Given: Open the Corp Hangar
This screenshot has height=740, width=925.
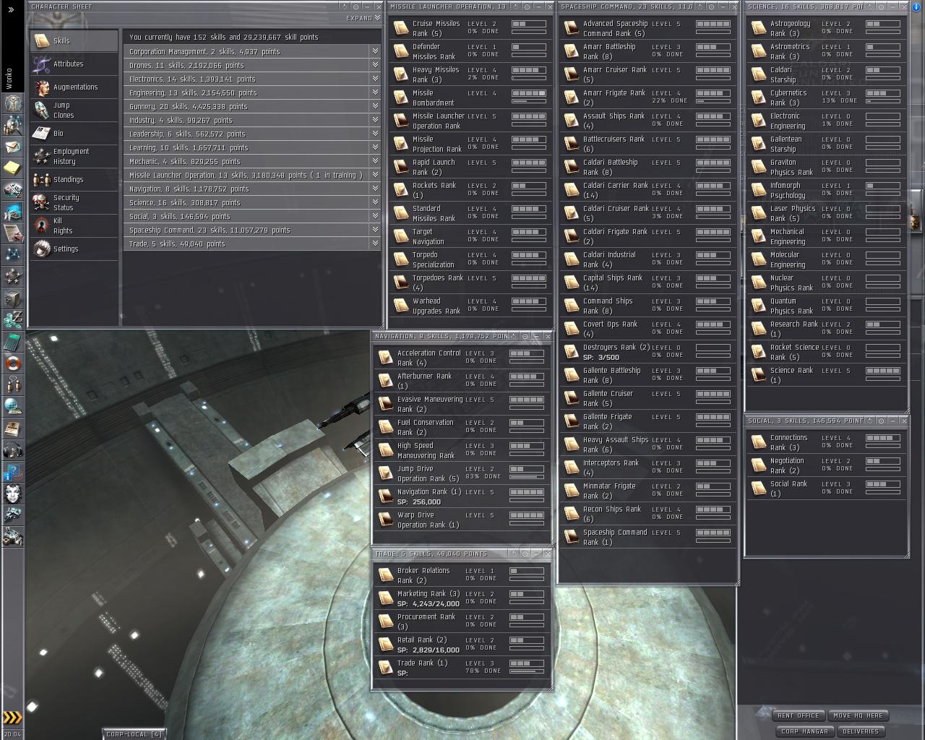Looking at the screenshot, I should pos(804,731).
